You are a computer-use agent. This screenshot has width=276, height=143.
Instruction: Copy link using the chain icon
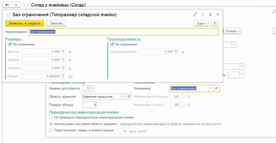(x=195, y=14)
